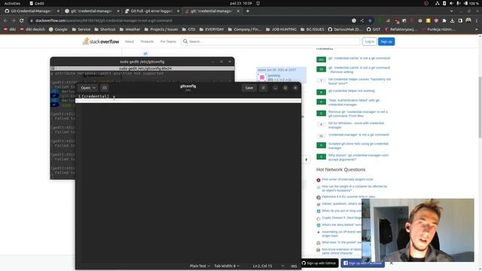Open the Activities overview
The image size is (482, 271).
click(x=12, y=3)
